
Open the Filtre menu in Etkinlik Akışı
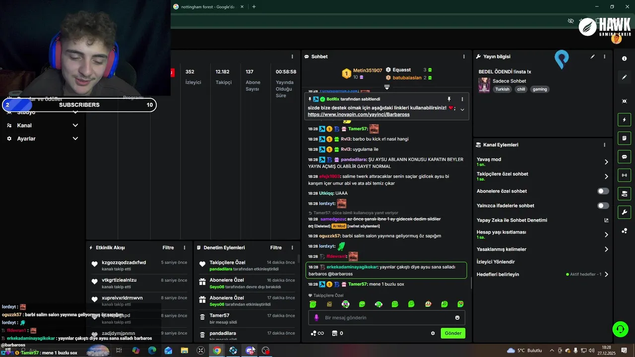[x=168, y=247]
